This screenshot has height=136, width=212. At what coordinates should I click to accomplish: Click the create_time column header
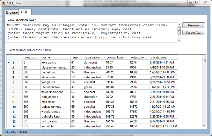tap(163, 57)
